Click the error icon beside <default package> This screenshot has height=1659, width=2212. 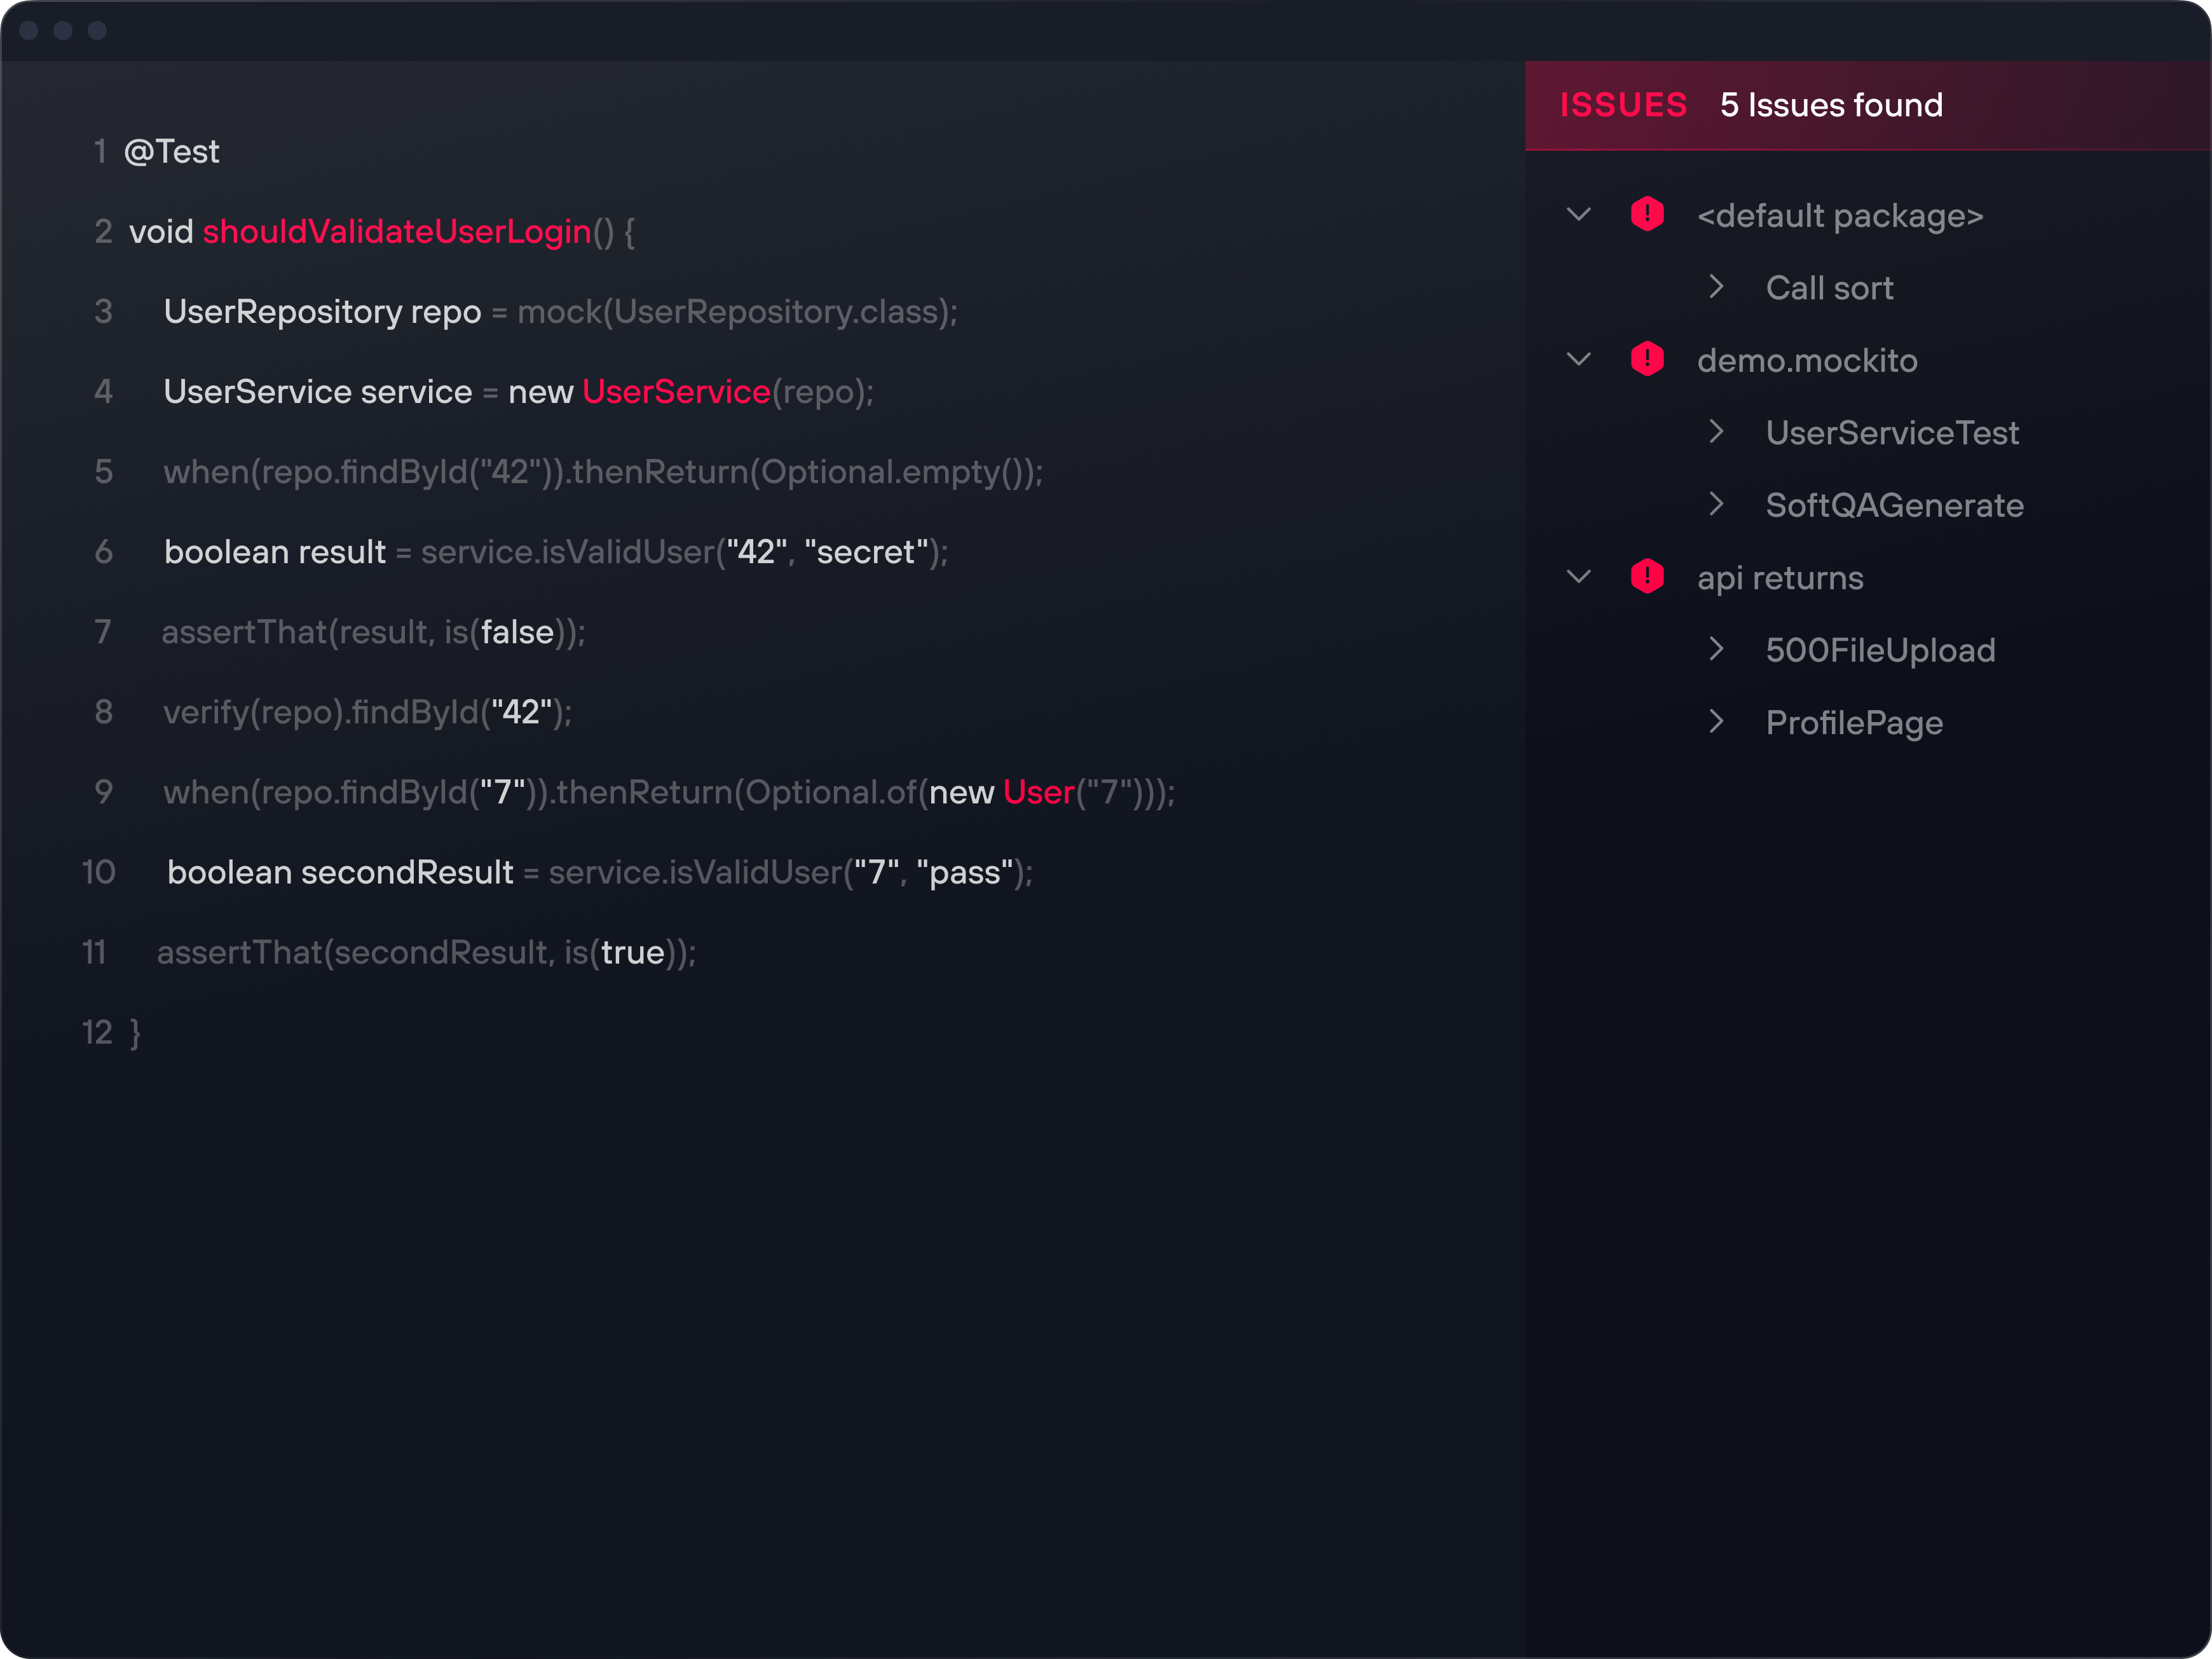point(1647,214)
